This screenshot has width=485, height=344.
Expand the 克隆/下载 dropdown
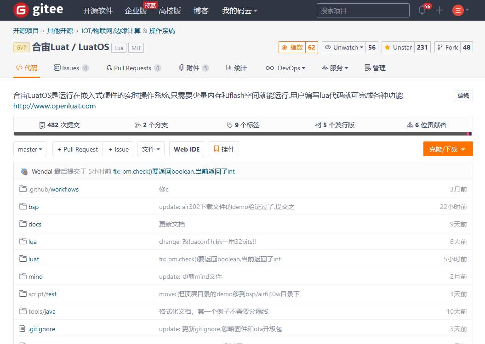[448, 149]
